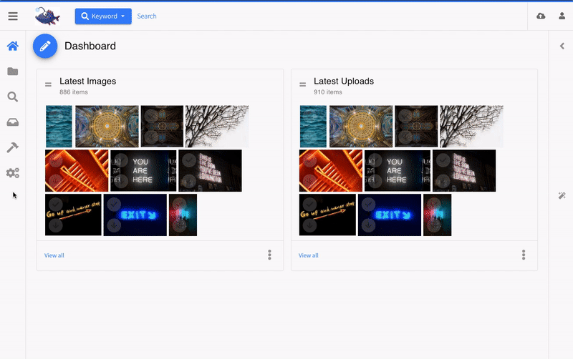
Task: Open the user account icon
Action: pyautogui.click(x=562, y=16)
